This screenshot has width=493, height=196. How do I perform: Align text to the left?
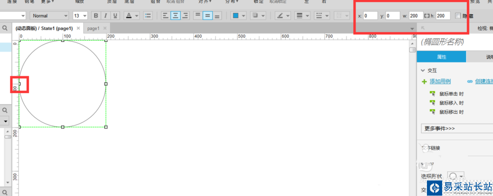click(x=166, y=15)
